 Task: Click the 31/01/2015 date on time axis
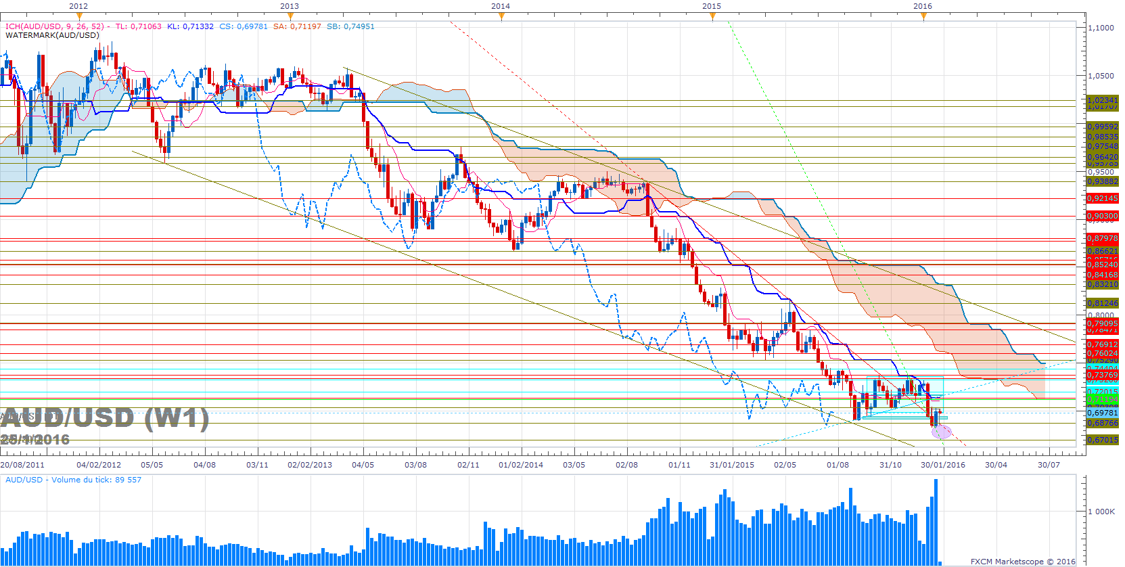[x=732, y=465]
